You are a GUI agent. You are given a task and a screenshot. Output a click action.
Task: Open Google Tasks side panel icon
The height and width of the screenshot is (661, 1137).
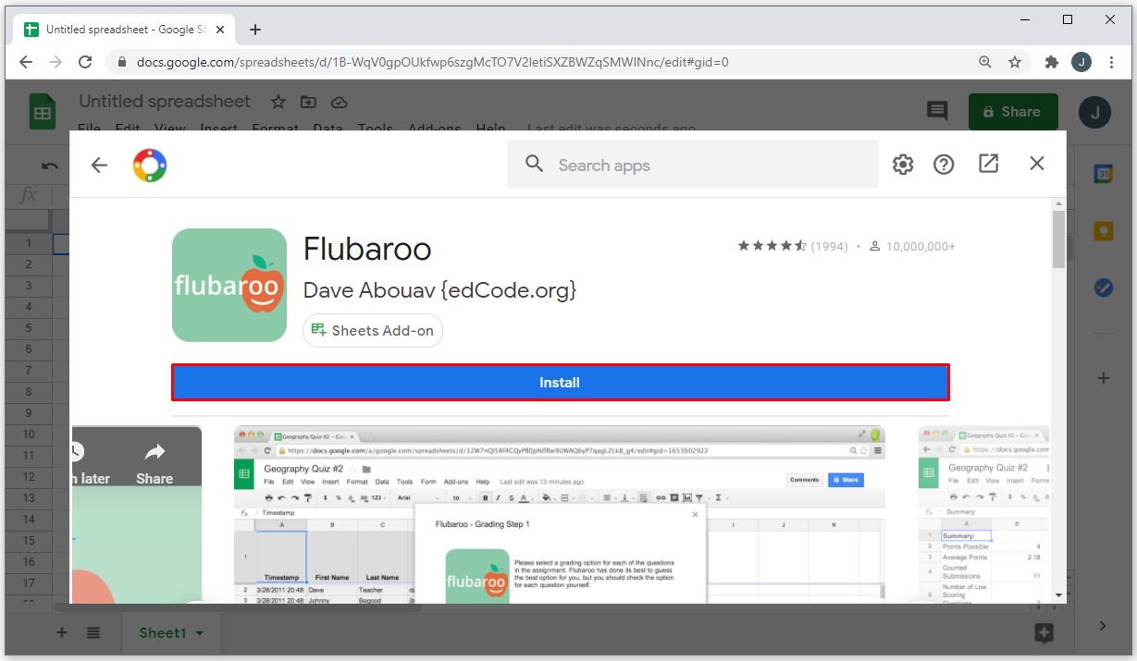point(1103,288)
